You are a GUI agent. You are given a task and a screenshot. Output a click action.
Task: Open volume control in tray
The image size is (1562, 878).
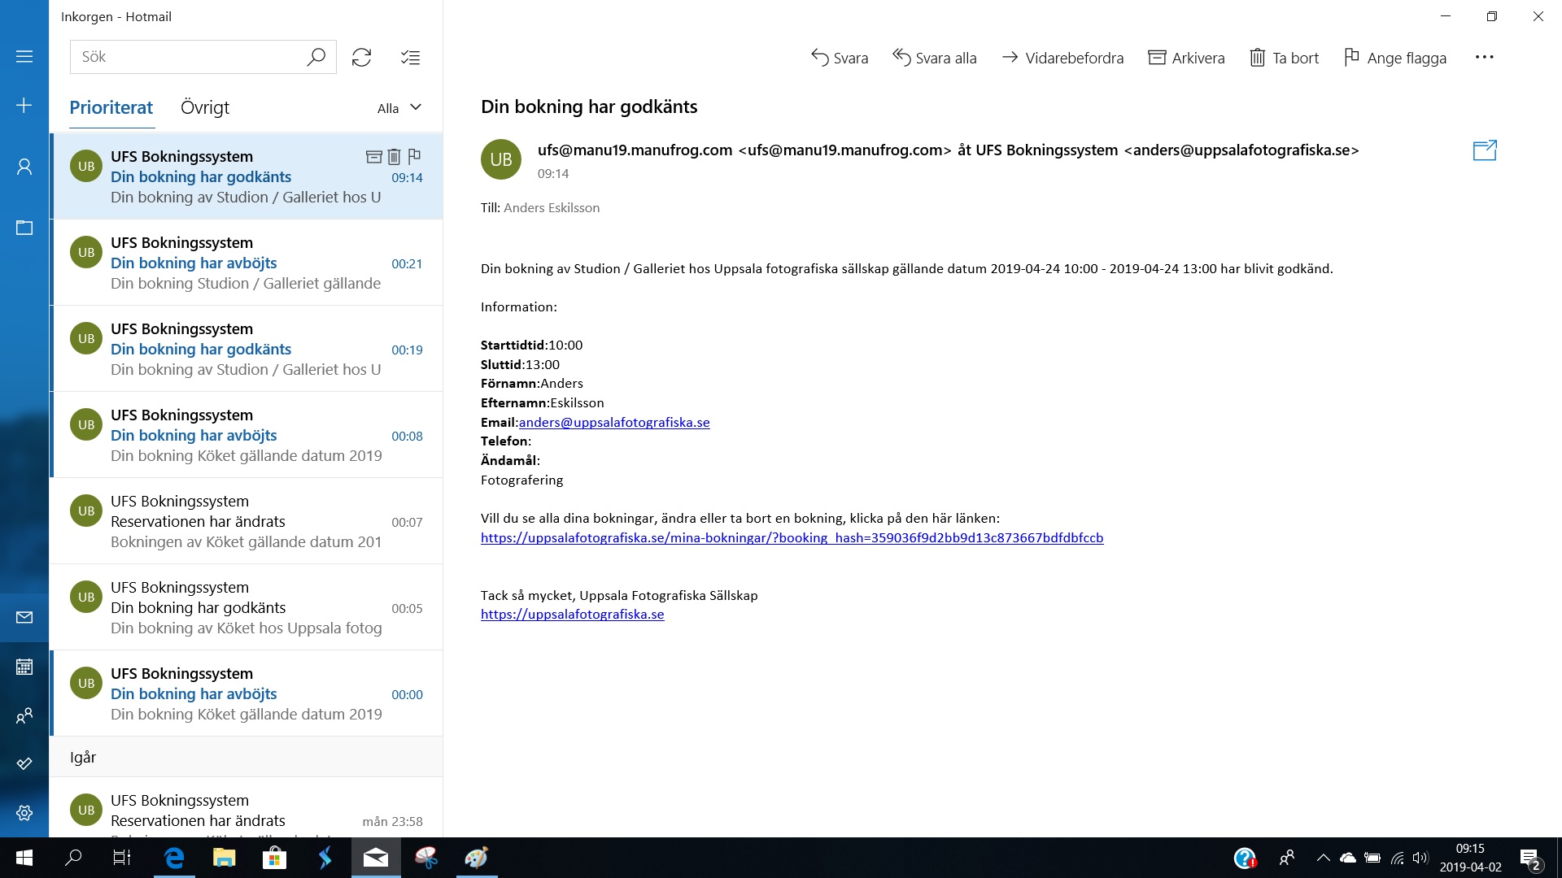click(x=1420, y=858)
